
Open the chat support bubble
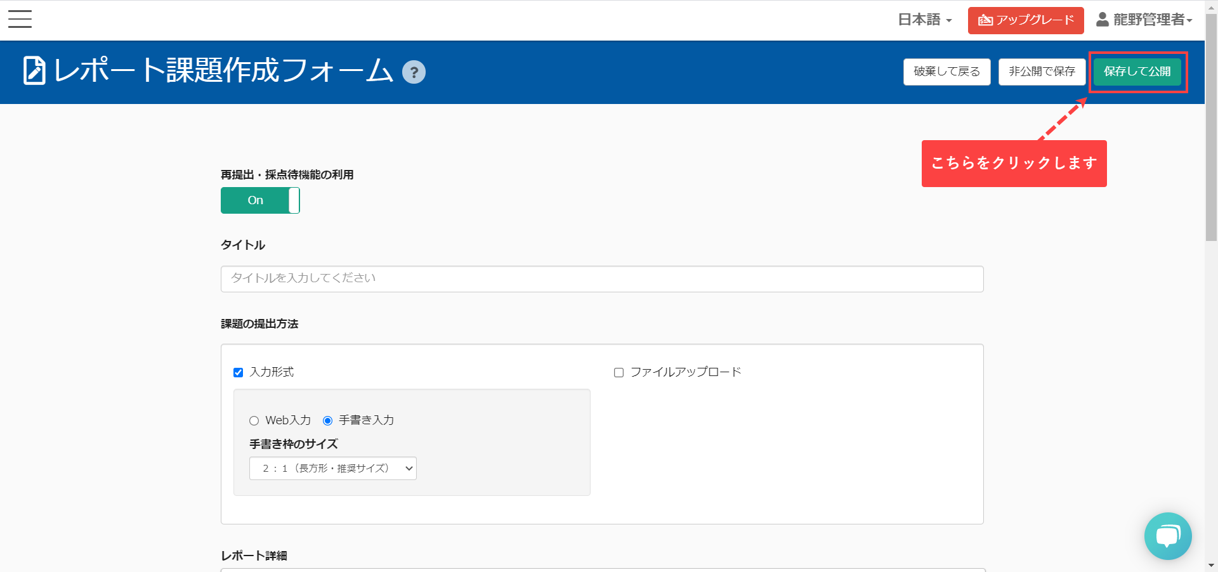point(1167,536)
